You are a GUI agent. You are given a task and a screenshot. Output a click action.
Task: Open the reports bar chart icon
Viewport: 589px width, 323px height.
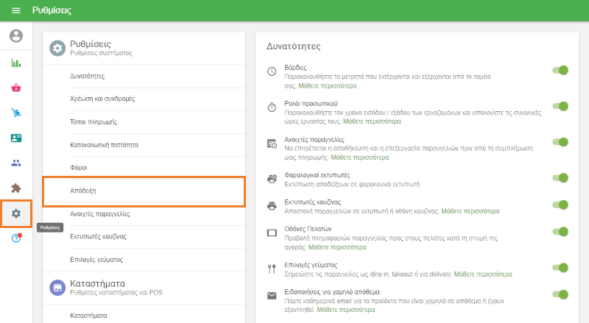16,63
